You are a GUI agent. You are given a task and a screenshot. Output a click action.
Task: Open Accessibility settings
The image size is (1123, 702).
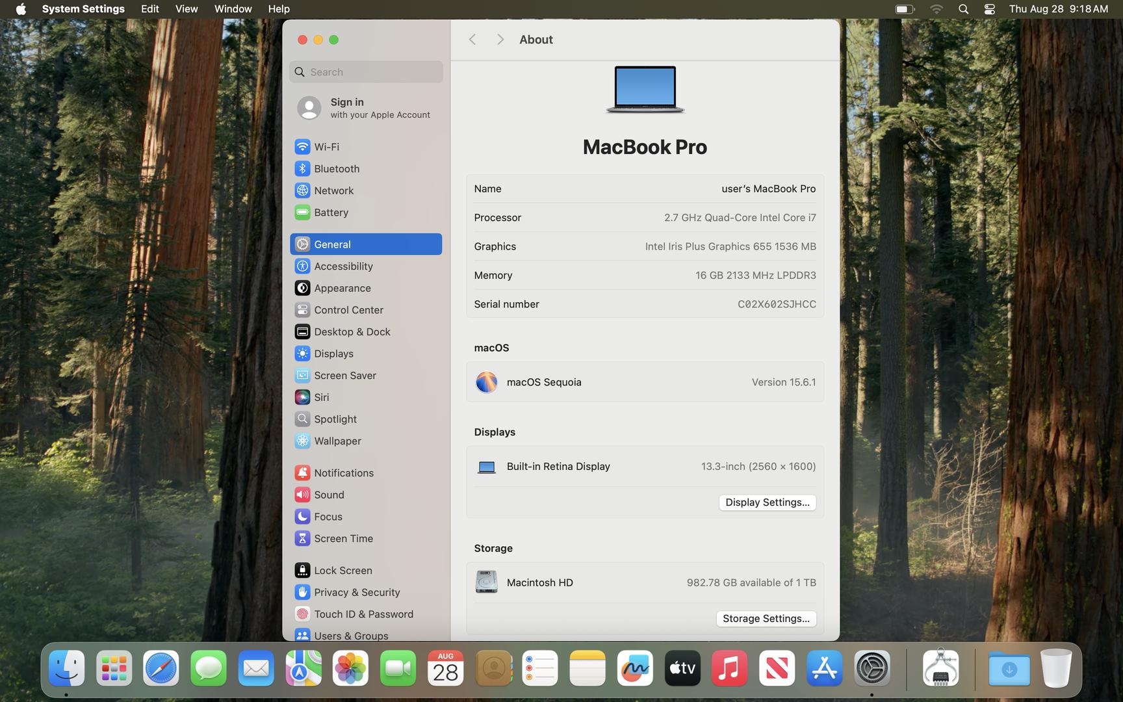point(366,266)
